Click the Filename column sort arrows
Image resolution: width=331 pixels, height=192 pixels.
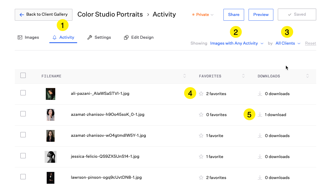click(185, 76)
